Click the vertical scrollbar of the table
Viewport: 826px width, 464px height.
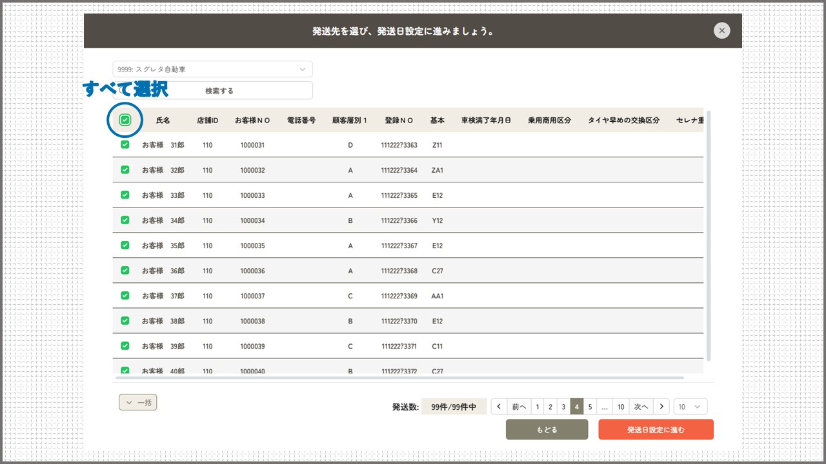709,235
